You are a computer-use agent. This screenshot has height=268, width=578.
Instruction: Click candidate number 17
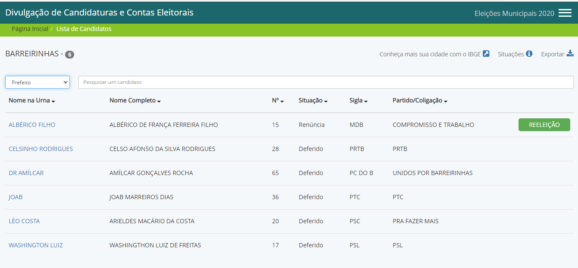coord(275,245)
